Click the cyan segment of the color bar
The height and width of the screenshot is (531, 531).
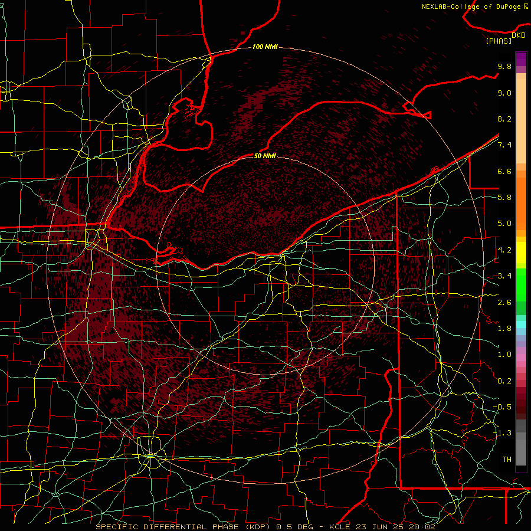[521, 324]
